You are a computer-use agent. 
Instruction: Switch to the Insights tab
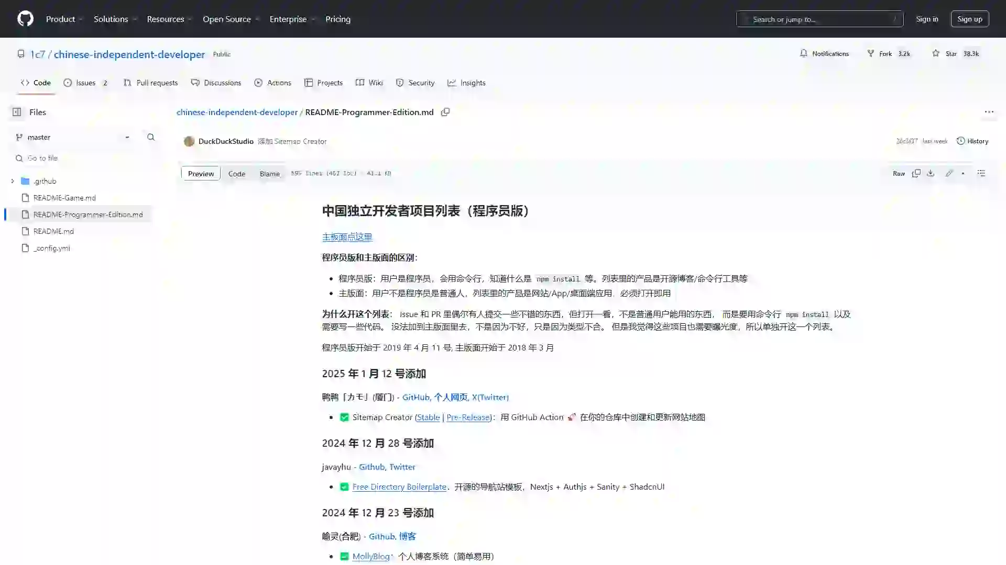tap(466, 83)
